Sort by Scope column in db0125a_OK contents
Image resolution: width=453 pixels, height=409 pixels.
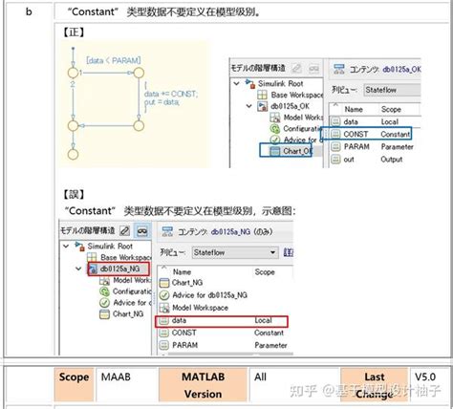click(x=391, y=109)
